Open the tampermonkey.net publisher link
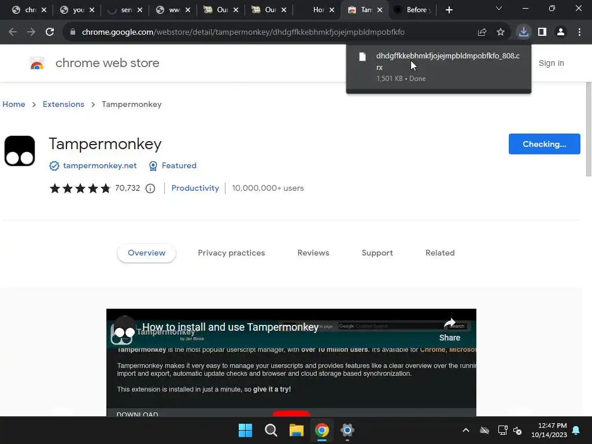592x444 pixels. (99, 165)
